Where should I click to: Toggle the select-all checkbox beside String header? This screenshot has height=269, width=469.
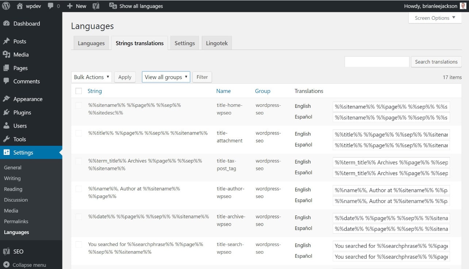[x=78, y=91]
